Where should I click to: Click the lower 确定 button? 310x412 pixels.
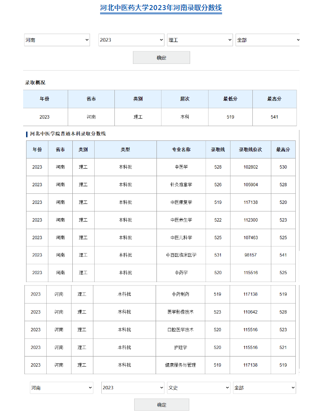(x=162, y=404)
